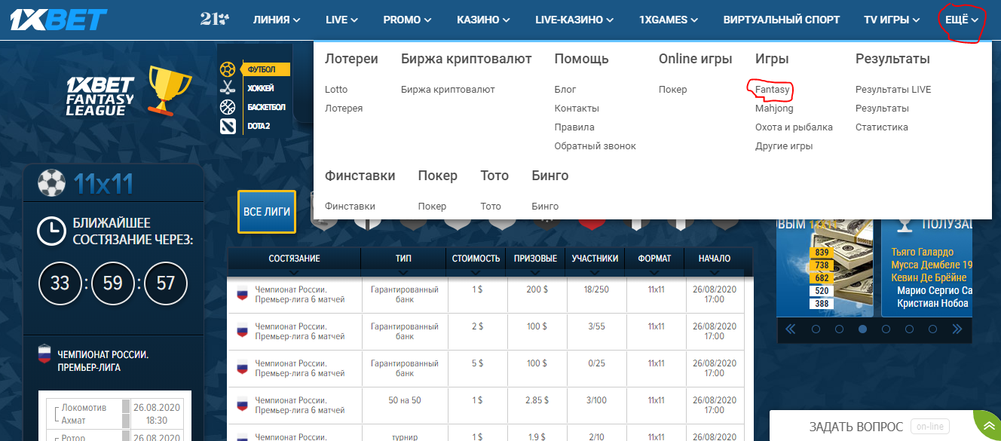Select the third (active) carousel dot
The image size is (1001, 441).
[862, 329]
